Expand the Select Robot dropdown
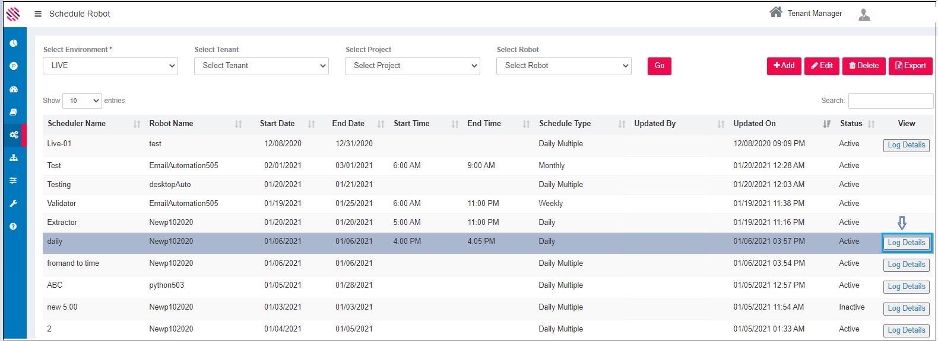The image size is (938, 341). click(563, 66)
